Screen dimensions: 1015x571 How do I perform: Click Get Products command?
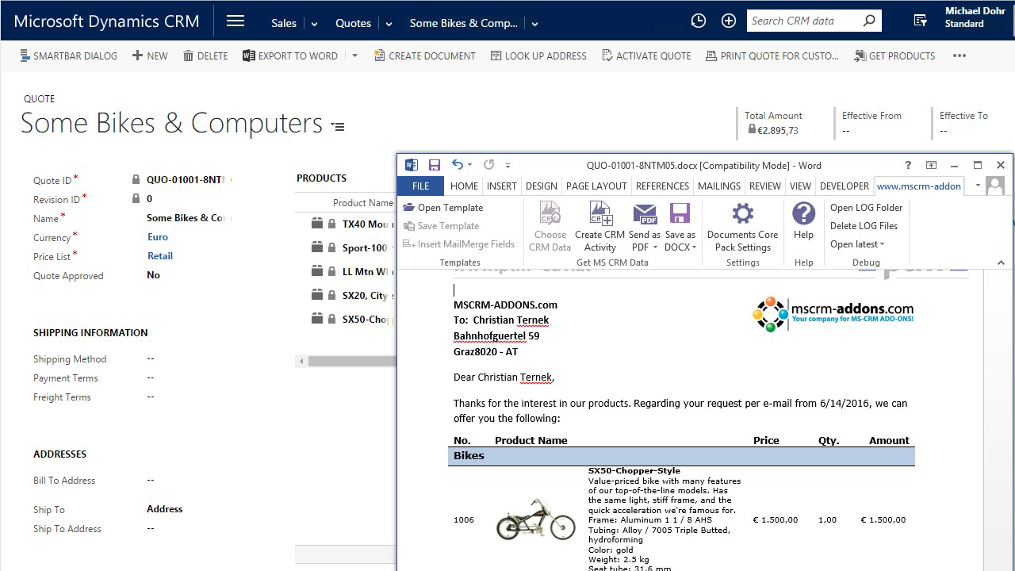(x=894, y=56)
